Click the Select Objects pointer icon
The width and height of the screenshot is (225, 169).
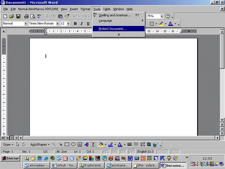point(18,144)
